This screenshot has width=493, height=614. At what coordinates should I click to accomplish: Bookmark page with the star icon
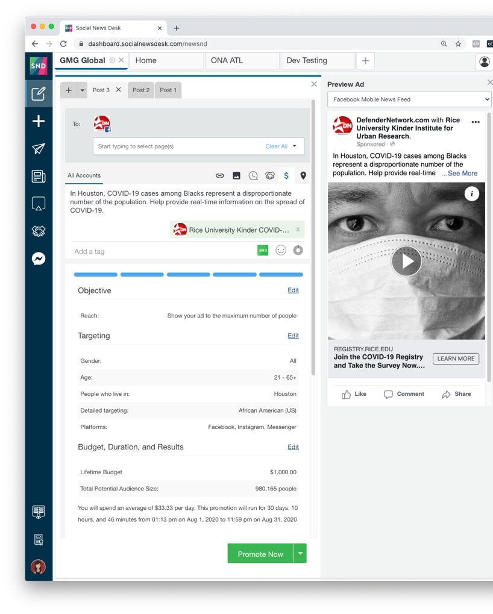tap(458, 44)
